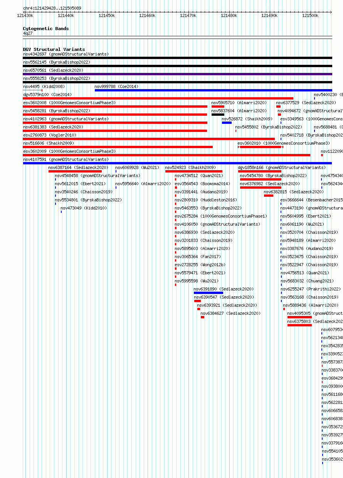Click nsv5905710 Almarri2020 label
Screen dimensions: 343x478
tap(239, 103)
